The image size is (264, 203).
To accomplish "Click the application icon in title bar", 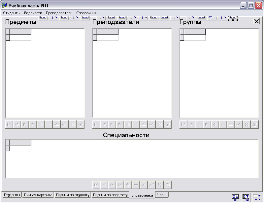I will (5, 5).
